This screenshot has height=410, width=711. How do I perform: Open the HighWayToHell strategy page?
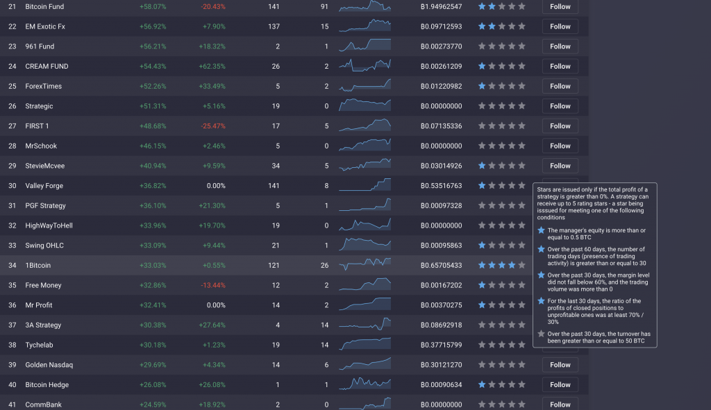point(48,225)
